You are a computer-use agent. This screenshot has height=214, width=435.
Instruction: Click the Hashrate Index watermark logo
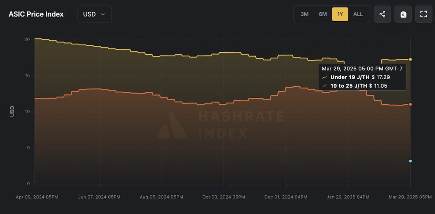pos(172,125)
